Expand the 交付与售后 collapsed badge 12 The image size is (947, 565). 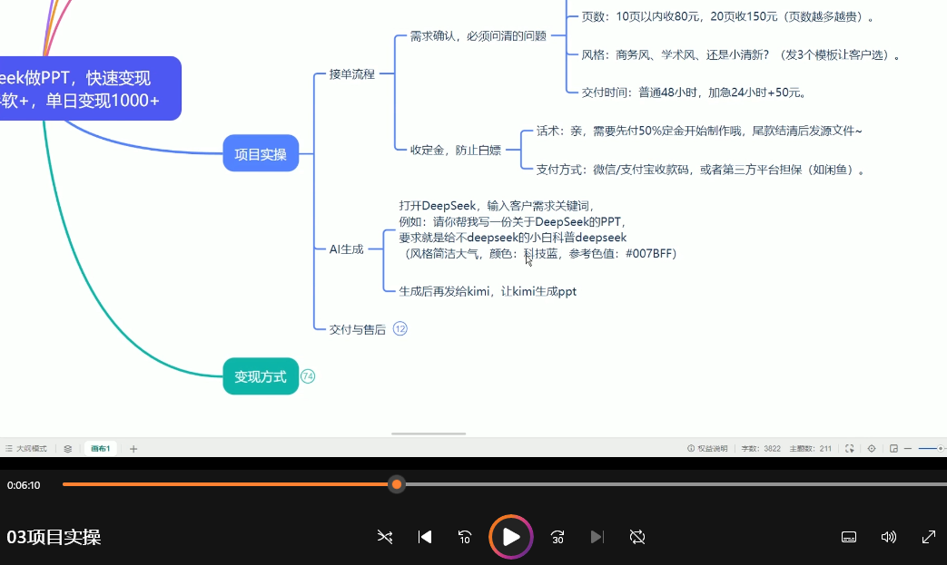tap(400, 328)
